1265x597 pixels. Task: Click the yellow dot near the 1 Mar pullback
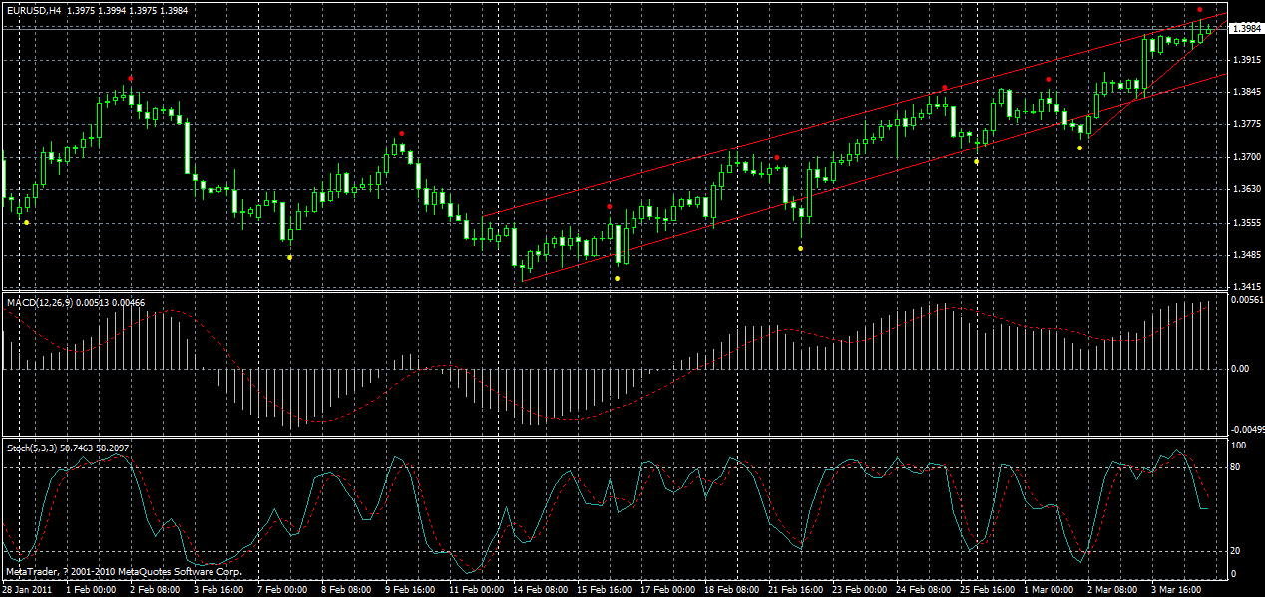(1079, 148)
